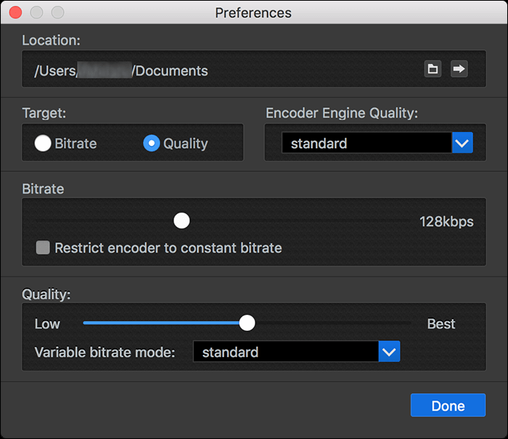Click the arrow icon beside the folder icon
The image size is (508, 439).
click(x=459, y=69)
